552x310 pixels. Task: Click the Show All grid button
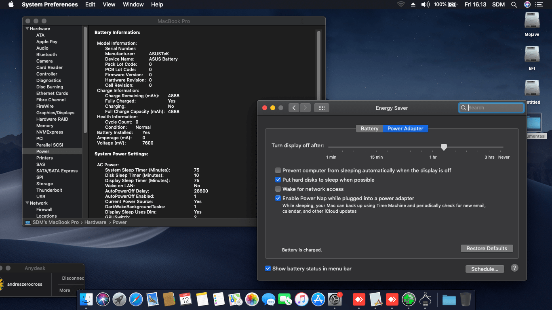point(322,108)
